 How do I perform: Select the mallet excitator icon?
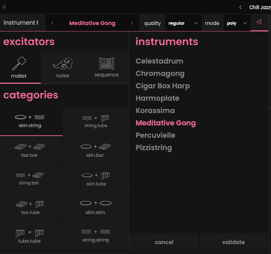(19, 64)
